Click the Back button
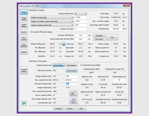This screenshot has height=116, width=149. coord(81,109)
